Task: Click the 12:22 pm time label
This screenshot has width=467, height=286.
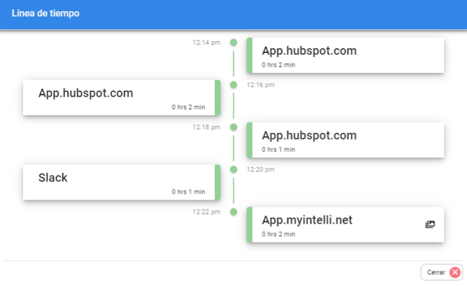Action: pos(206,212)
